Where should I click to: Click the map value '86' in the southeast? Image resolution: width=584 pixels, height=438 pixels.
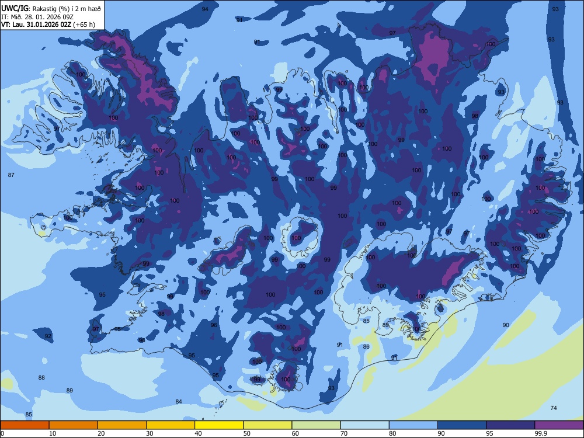[366, 347]
